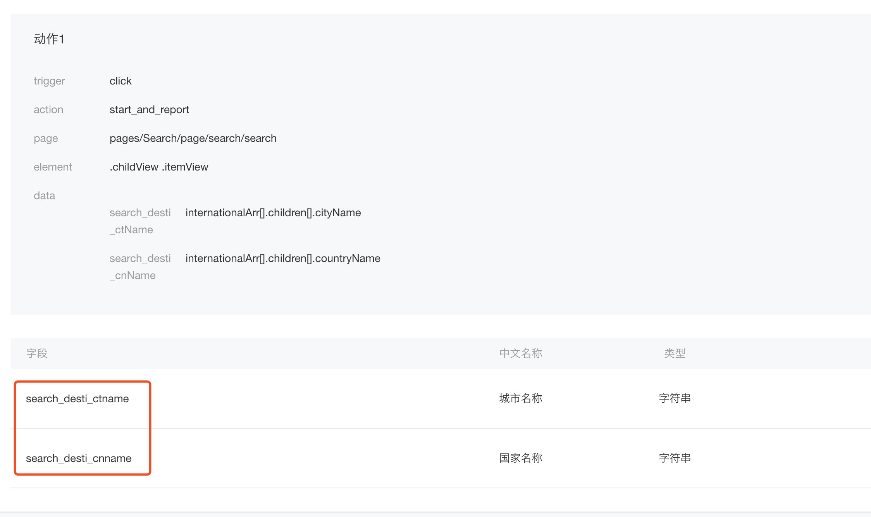
Task: Click the 国家名称 cell
Action: [x=521, y=458]
